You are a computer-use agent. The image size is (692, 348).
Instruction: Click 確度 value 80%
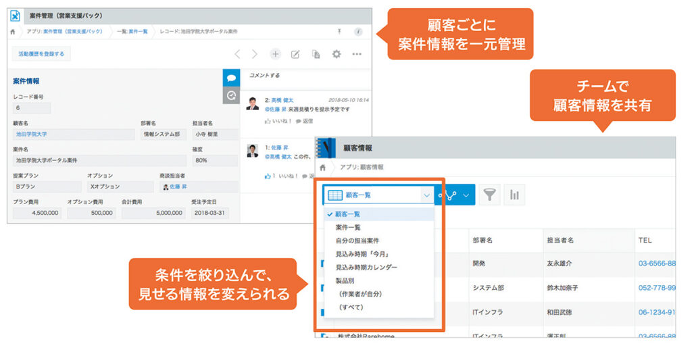[x=215, y=161]
